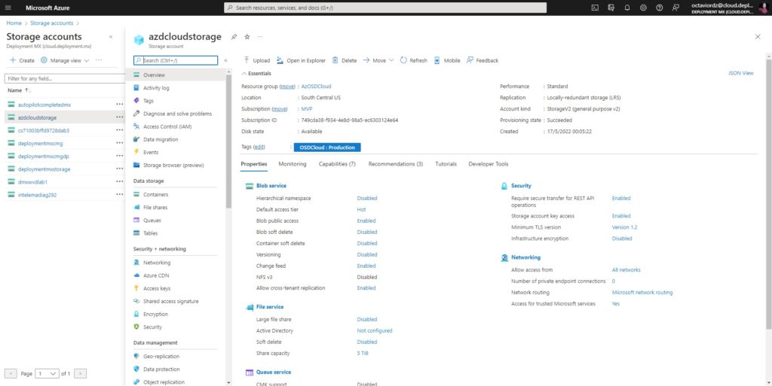The image size is (772, 386).
Task: Open the notifications bell icon
Action: point(627,8)
